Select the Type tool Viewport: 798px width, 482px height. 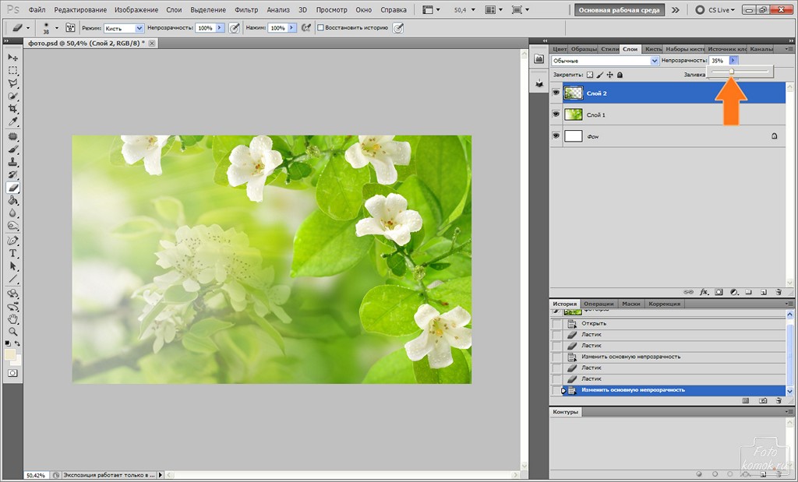click(13, 254)
